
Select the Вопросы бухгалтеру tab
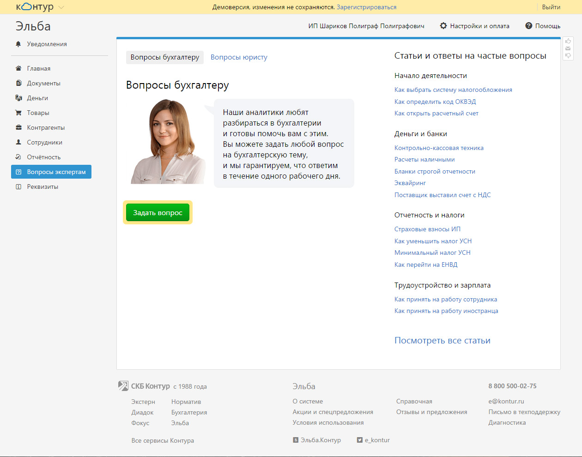[x=164, y=57]
